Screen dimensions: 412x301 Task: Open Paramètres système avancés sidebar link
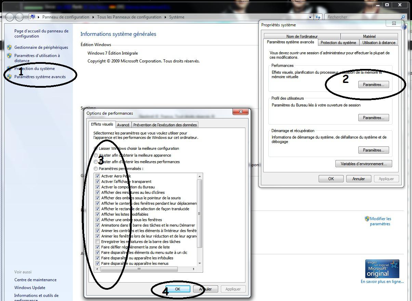pyautogui.click(x=40, y=77)
